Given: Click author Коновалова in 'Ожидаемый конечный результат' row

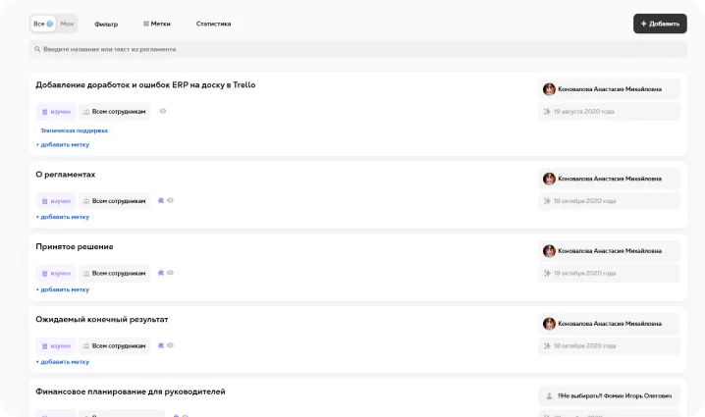Looking at the screenshot, I should tap(610, 324).
